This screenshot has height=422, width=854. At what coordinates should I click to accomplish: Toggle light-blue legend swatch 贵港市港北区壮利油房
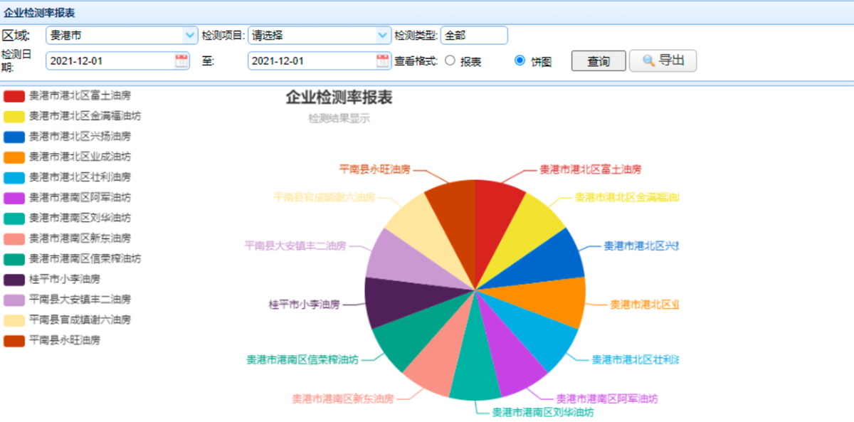point(14,177)
